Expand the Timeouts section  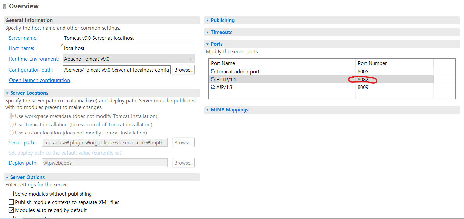click(x=207, y=32)
